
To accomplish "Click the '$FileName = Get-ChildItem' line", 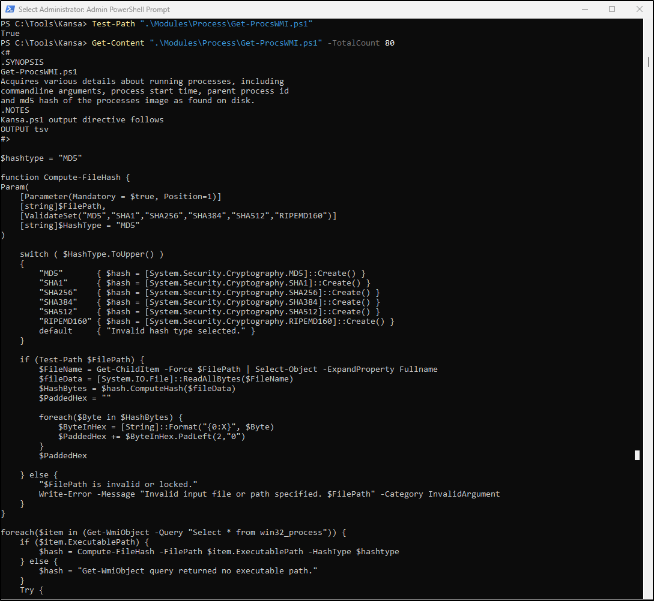I will [x=238, y=369].
